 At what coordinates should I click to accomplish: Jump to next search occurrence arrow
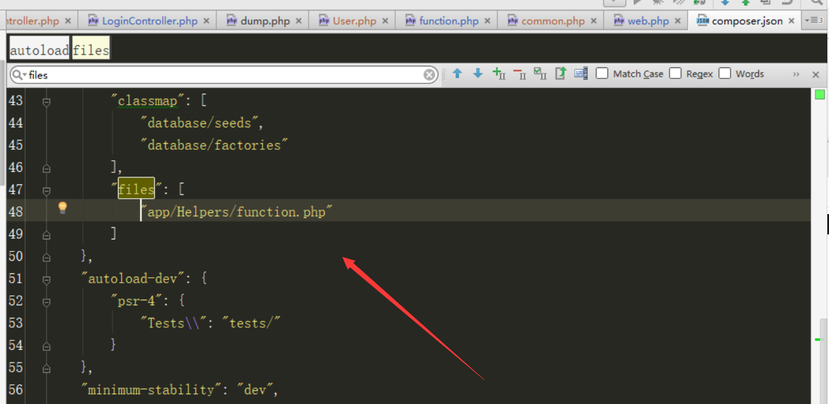[x=478, y=74]
